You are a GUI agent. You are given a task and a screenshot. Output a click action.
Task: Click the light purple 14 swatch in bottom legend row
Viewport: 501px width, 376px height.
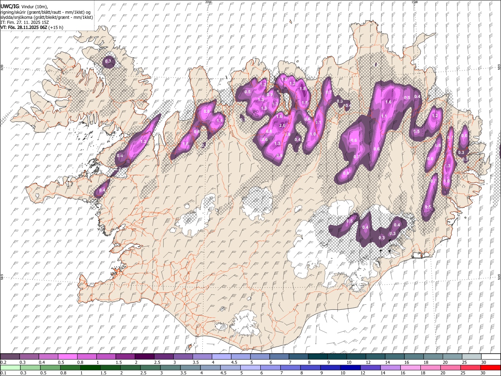tap(390, 367)
